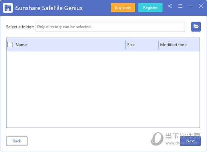The width and height of the screenshot is (207, 152).
Task: Minimize the SafeFile Genius window
Action: (x=191, y=6)
